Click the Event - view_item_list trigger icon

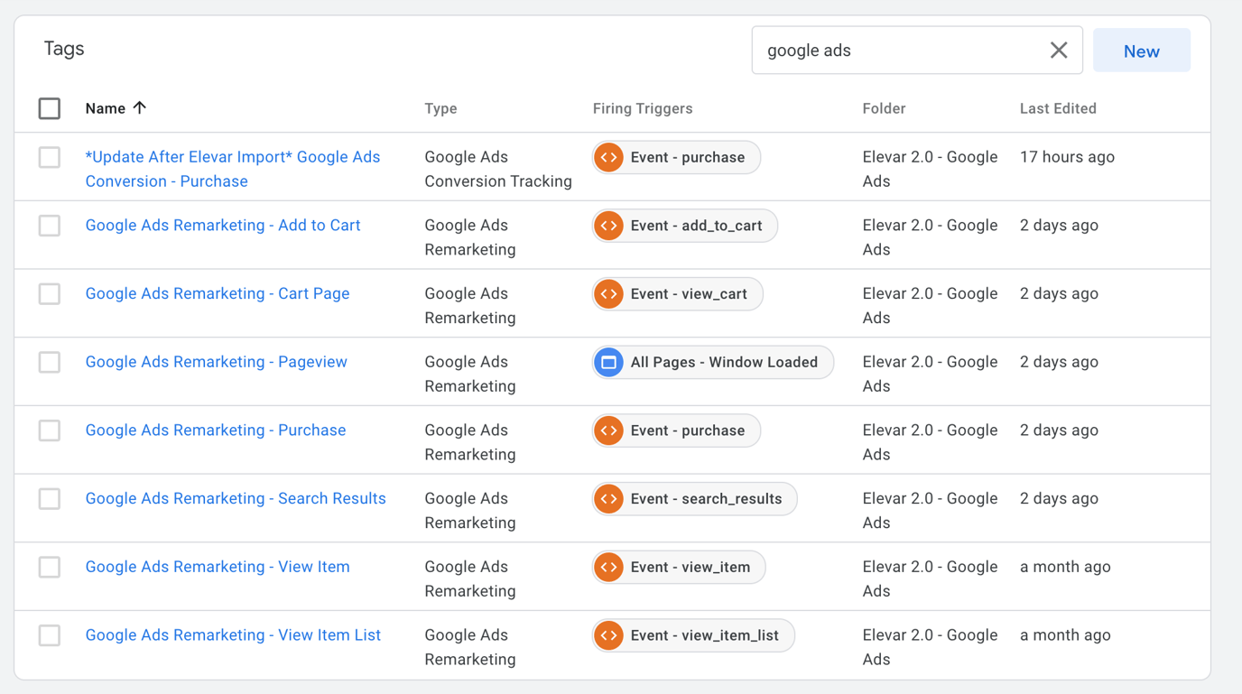609,636
